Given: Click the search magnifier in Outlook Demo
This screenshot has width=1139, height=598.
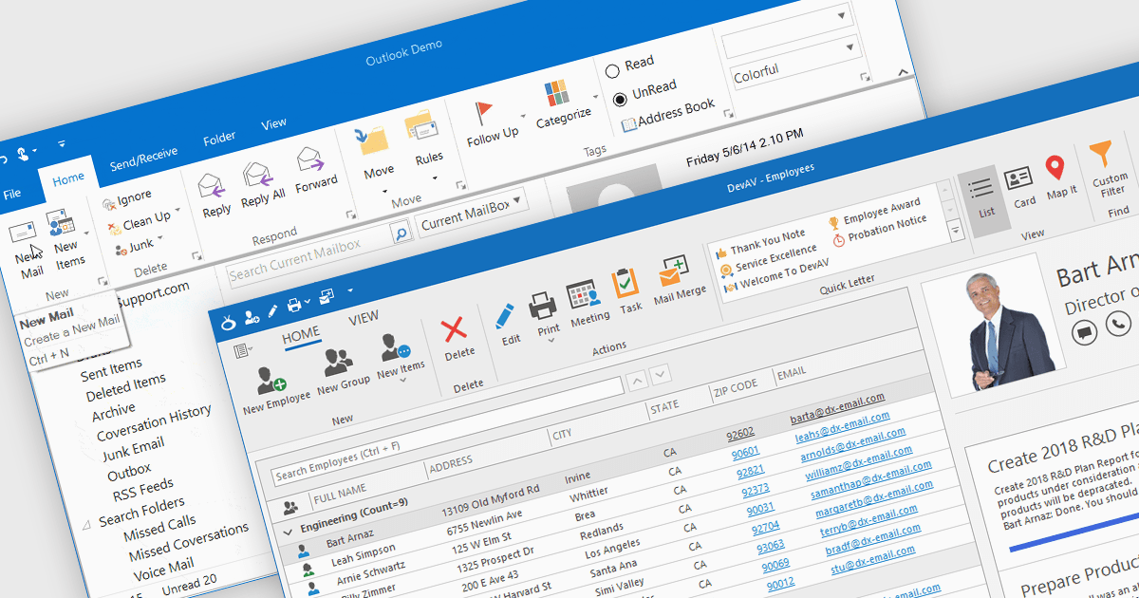Looking at the screenshot, I should tap(401, 231).
